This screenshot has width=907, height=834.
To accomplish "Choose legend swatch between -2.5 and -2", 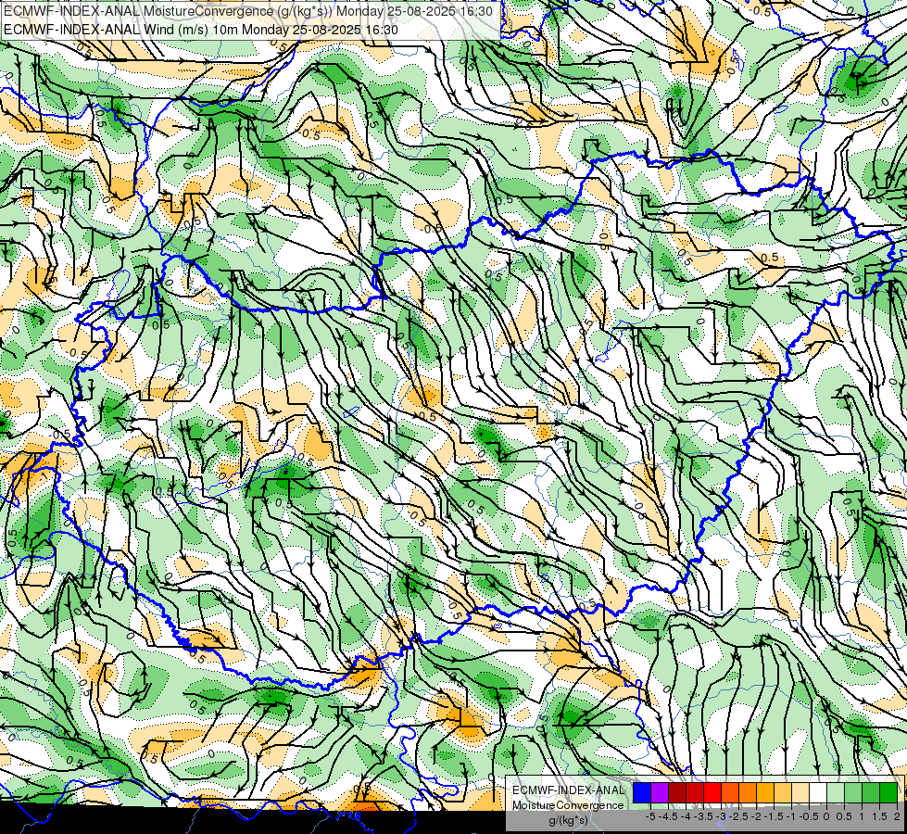I will (748, 792).
